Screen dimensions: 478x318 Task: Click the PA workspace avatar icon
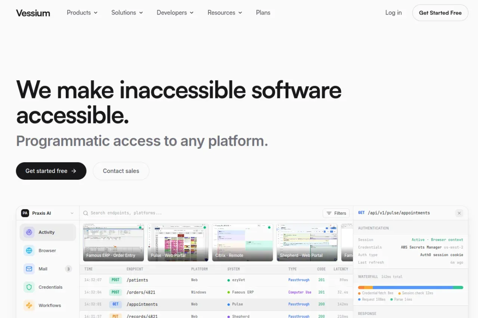click(25, 213)
